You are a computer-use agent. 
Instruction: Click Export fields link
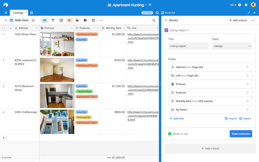[x=245, y=119]
